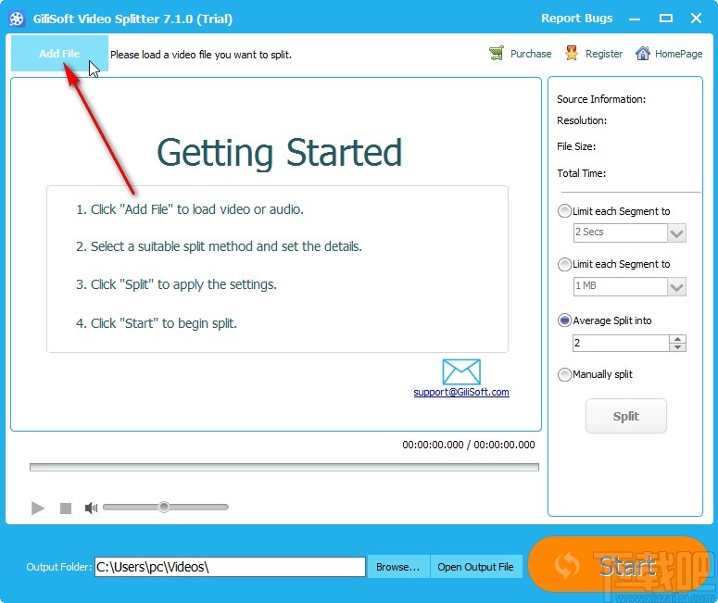The image size is (718, 603).
Task: Close the Video Splitter window
Action: (x=696, y=19)
